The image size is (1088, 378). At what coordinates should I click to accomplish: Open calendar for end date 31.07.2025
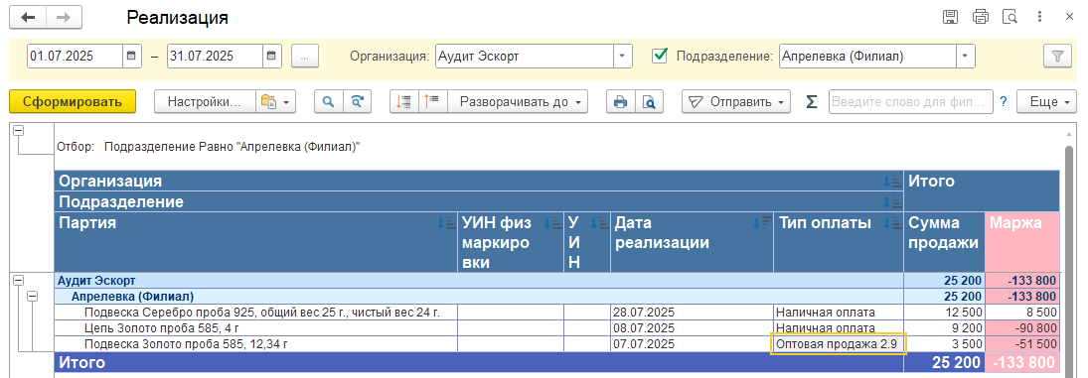pyautogui.click(x=271, y=57)
